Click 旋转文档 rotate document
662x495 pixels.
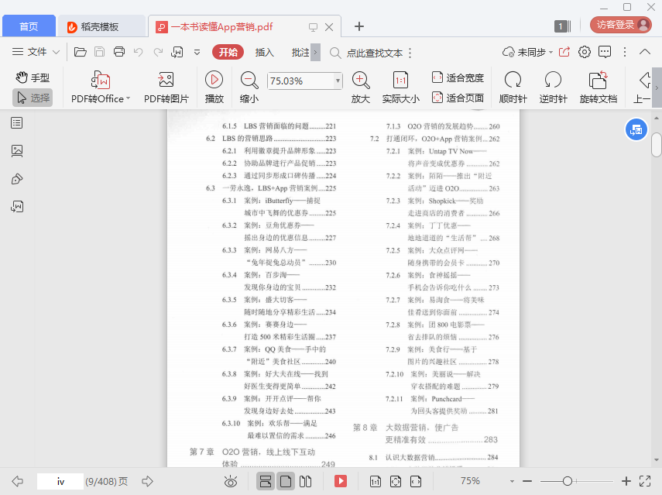point(599,88)
